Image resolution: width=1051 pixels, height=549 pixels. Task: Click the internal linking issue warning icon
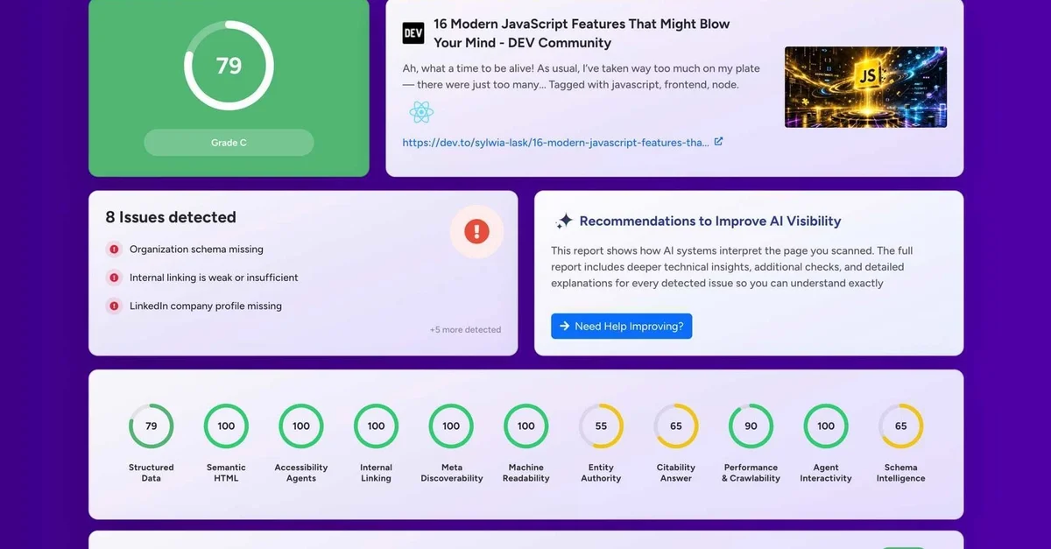[x=114, y=278]
